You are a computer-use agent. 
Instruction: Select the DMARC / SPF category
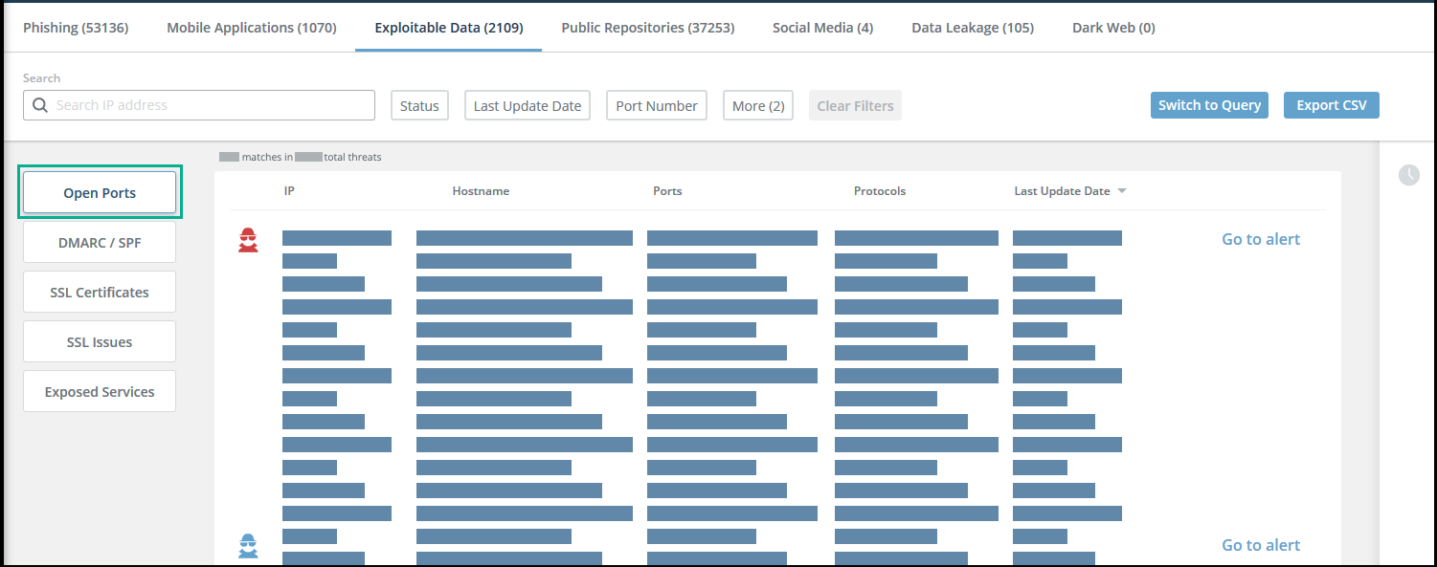[100, 243]
